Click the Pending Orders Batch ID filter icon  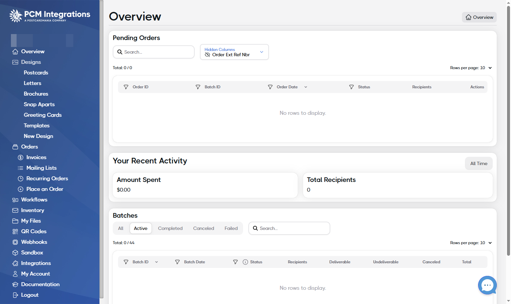pos(198,87)
